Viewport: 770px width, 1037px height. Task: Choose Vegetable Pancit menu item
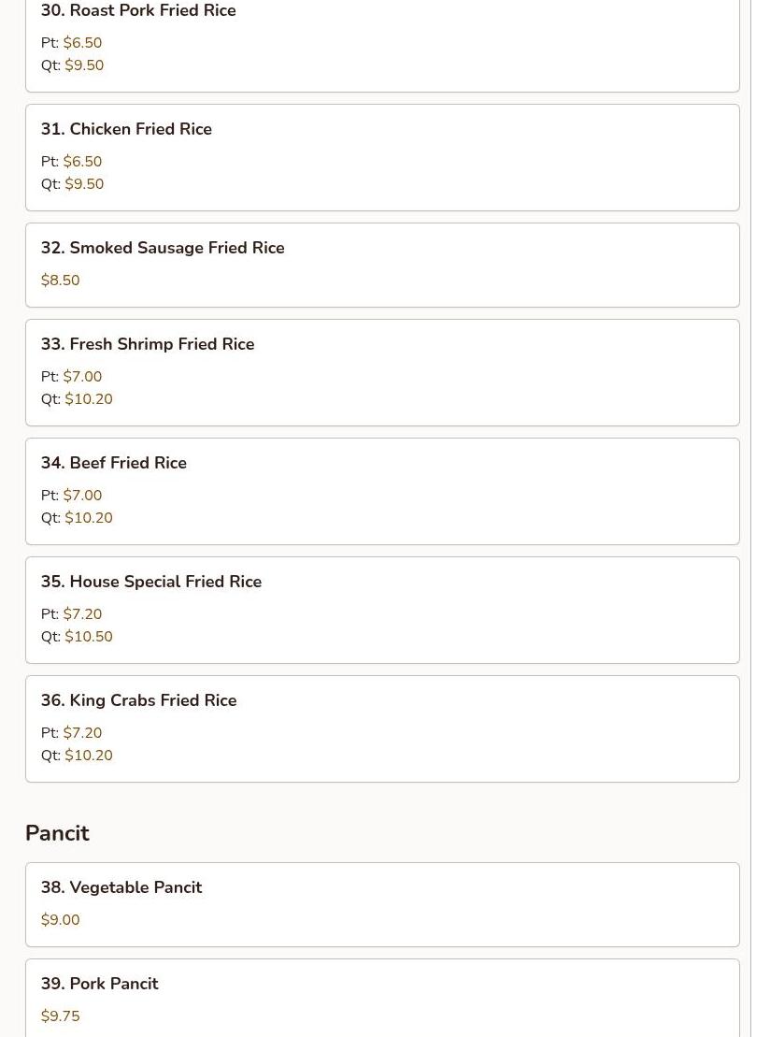coord(382,905)
